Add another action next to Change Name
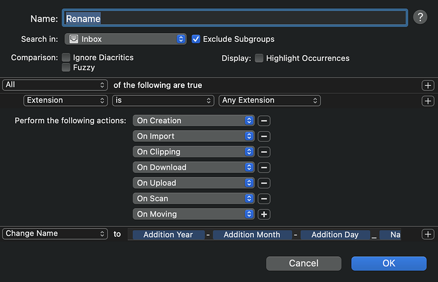 pyautogui.click(x=428, y=234)
